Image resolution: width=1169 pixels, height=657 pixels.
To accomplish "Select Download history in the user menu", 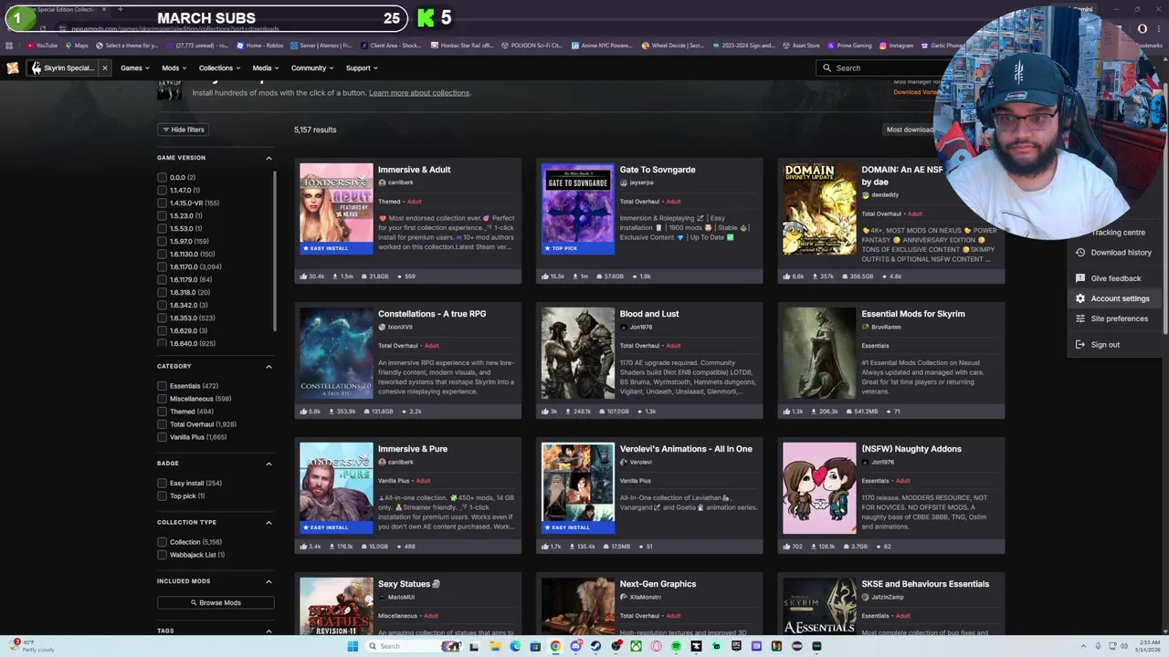I will coord(1113,253).
